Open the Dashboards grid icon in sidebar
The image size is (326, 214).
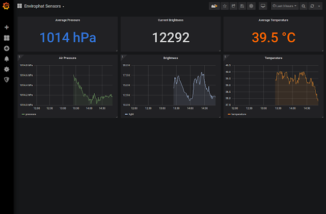[x=7, y=38]
